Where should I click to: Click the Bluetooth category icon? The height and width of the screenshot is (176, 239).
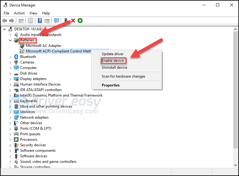point(16,57)
